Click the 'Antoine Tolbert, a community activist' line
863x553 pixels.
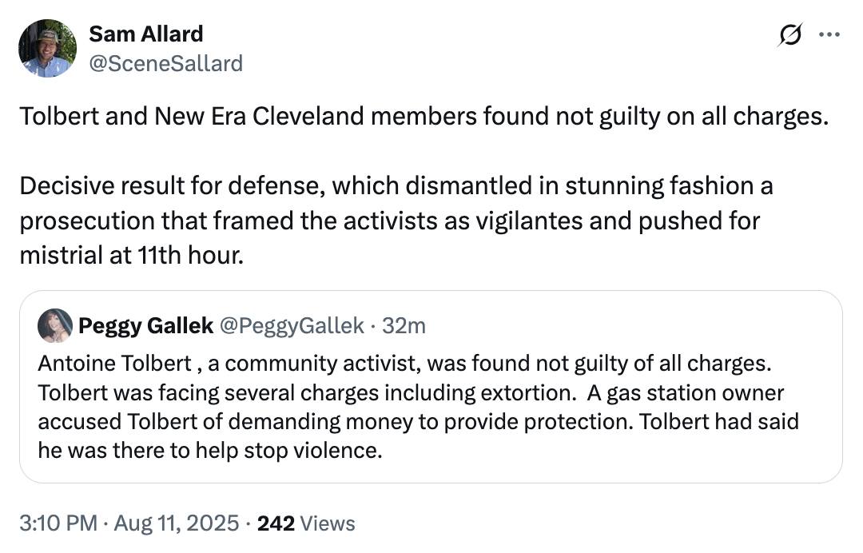click(404, 363)
